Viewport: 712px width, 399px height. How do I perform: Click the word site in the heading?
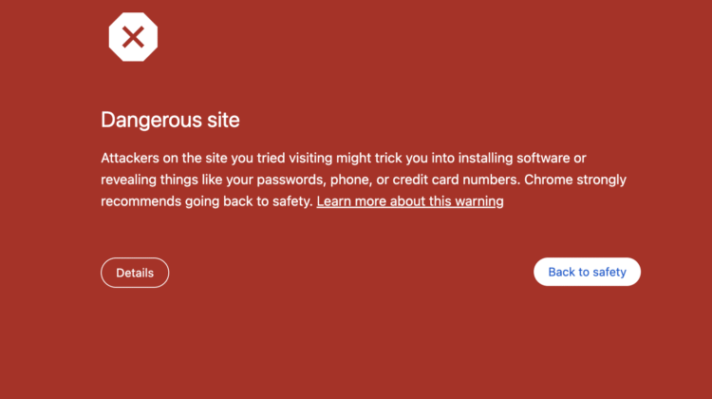point(222,121)
